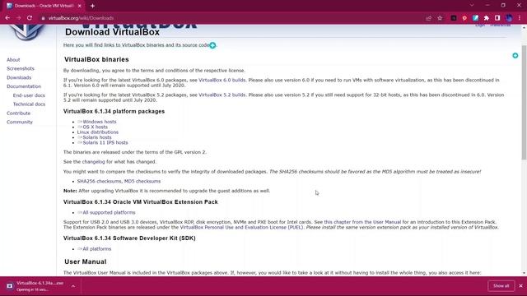Click the teal plus icon after source code
527x296 pixels.
pyautogui.click(x=212, y=45)
